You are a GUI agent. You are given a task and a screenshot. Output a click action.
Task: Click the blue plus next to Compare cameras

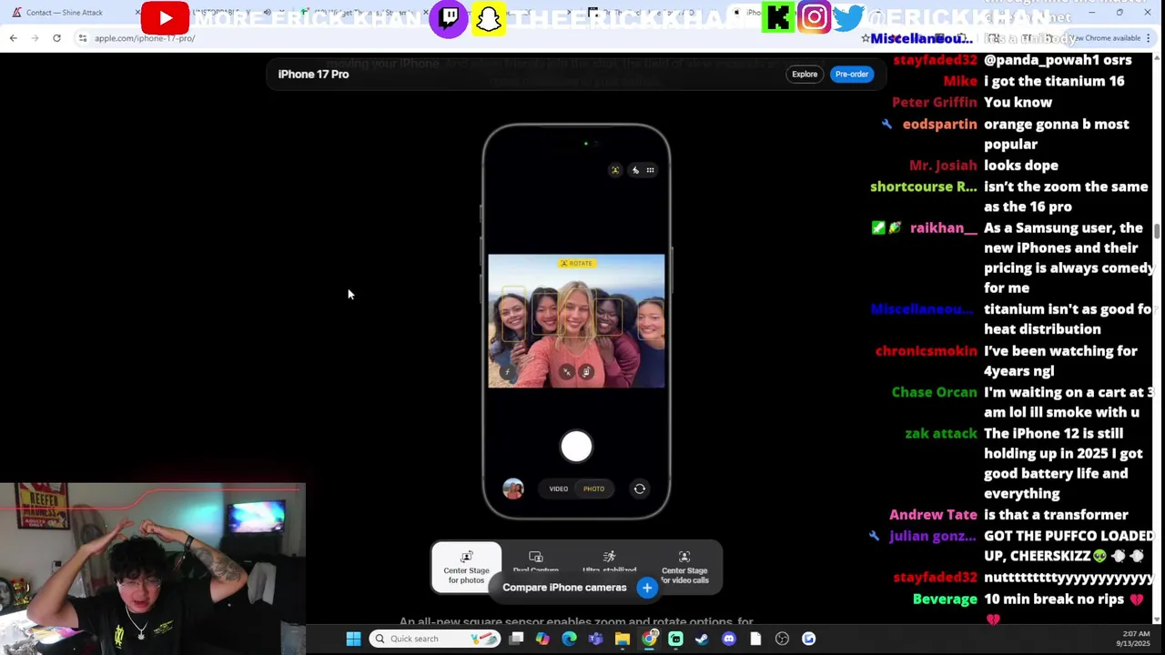pos(647,588)
